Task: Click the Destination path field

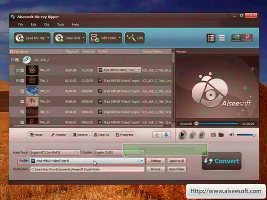Action: pyautogui.click(x=87, y=169)
